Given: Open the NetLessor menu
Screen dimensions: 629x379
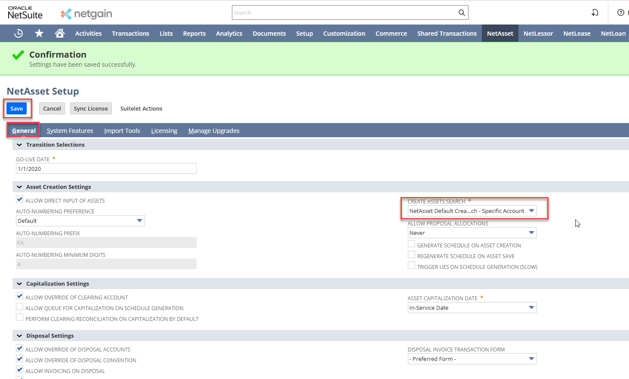Looking at the screenshot, I should click(538, 33).
